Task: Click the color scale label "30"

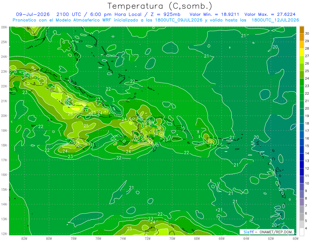Action: 307,33
